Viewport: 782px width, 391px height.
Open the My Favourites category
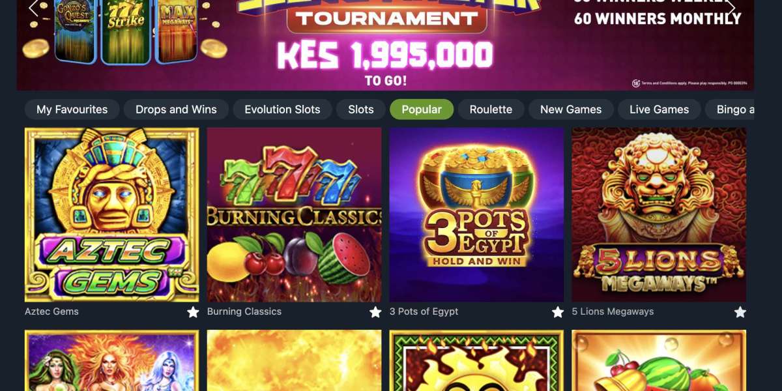72,109
